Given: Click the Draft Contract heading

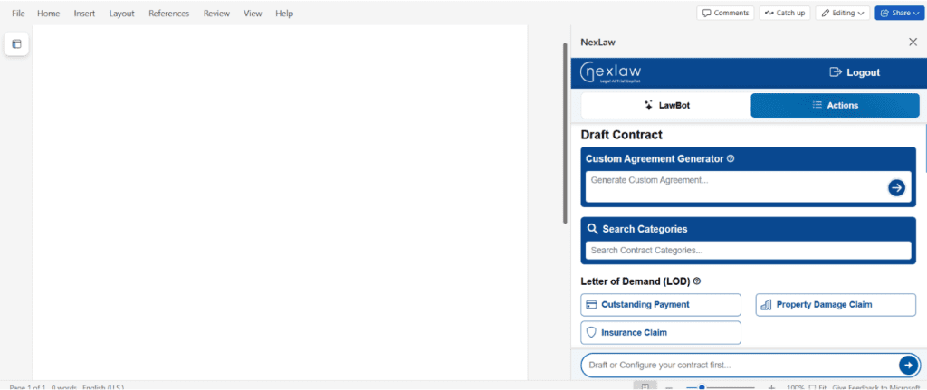Looking at the screenshot, I should point(621,135).
